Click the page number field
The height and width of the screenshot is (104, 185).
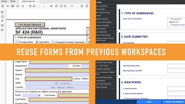[40, 6]
